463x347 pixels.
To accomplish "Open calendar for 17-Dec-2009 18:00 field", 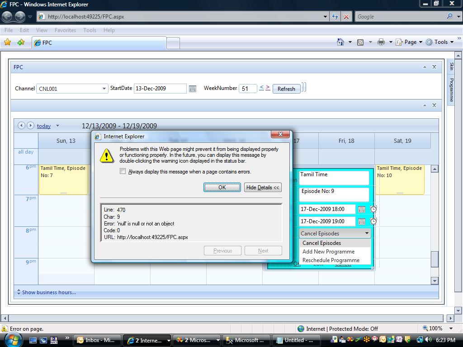I will 362,210.
